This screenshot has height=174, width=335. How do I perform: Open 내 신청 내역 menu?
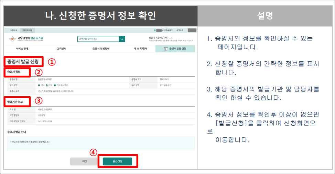tap(140, 49)
